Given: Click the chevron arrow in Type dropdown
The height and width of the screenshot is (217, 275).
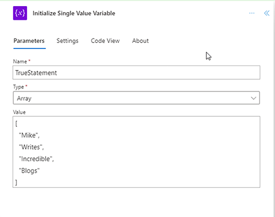Looking at the screenshot, I should coord(254,98).
